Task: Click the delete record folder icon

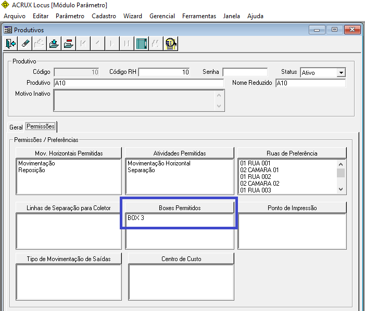Action: (x=68, y=44)
